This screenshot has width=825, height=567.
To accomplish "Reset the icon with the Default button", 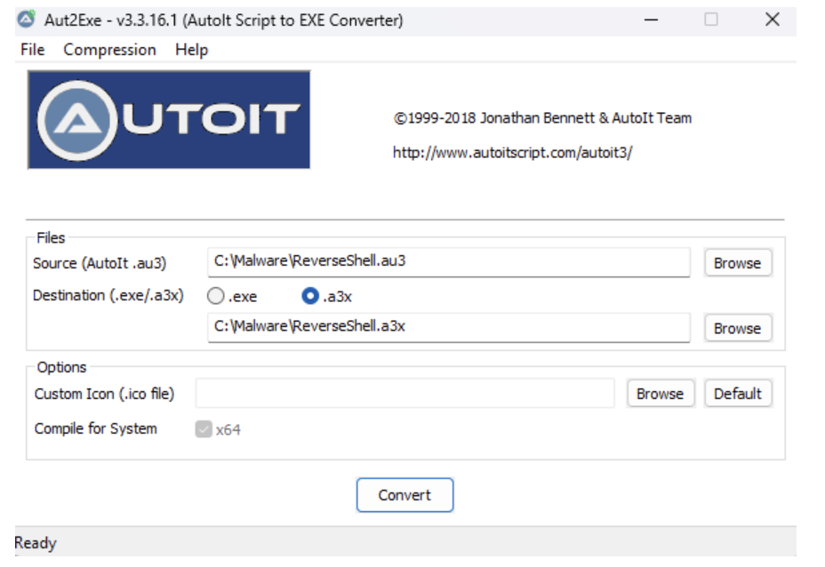I will (738, 394).
